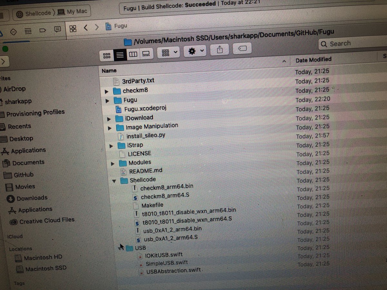Choose My Mac run destination in Xcode
This screenshot has height=290, width=387.
coord(73,12)
